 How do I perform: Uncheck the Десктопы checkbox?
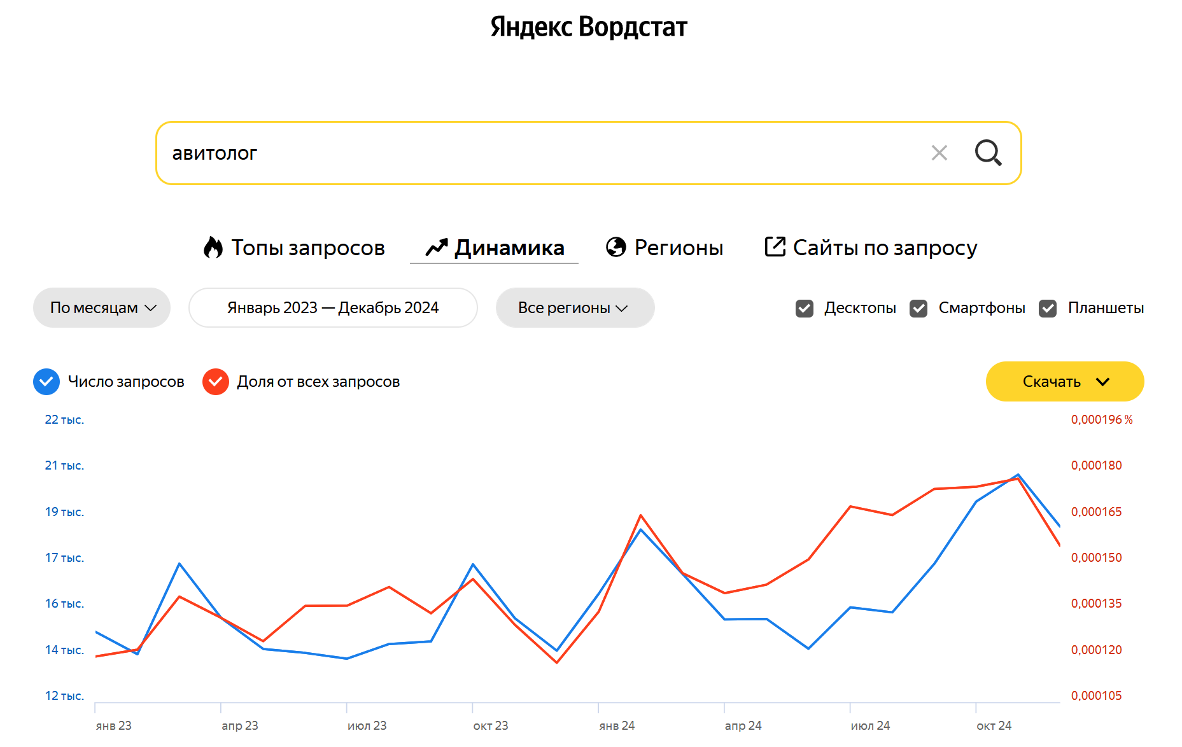click(x=805, y=309)
